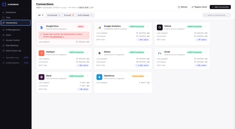
Task: Click the 531 calls chip on Gmail
Action: [x=201, y=65]
